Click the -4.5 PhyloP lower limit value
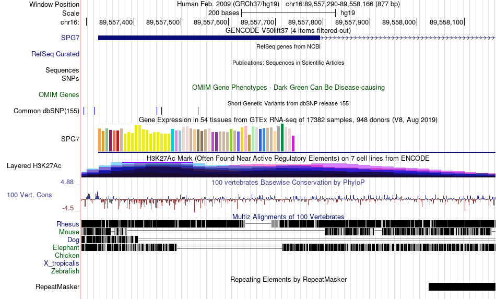 [68, 208]
